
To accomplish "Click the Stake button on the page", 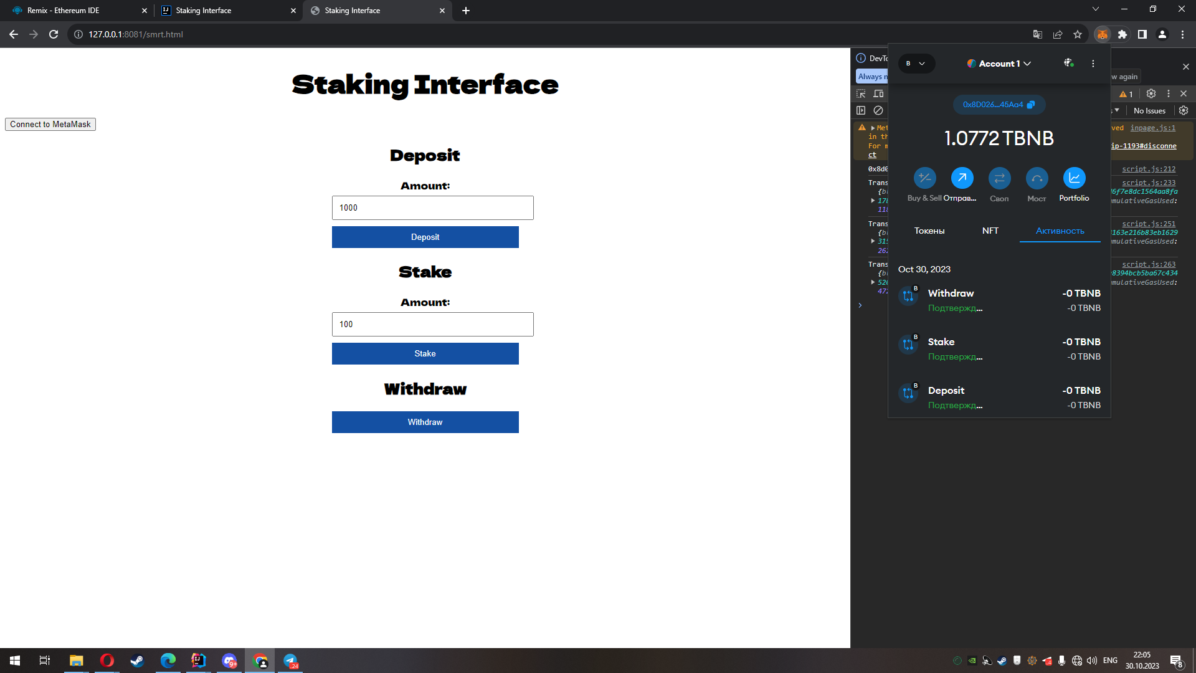I will pyautogui.click(x=425, y=353).
